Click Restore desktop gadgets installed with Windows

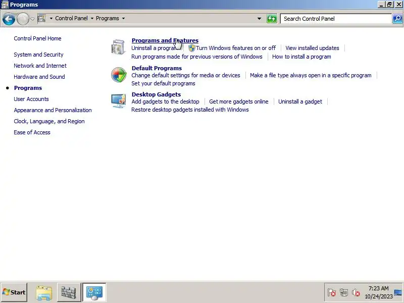point(190,110)
